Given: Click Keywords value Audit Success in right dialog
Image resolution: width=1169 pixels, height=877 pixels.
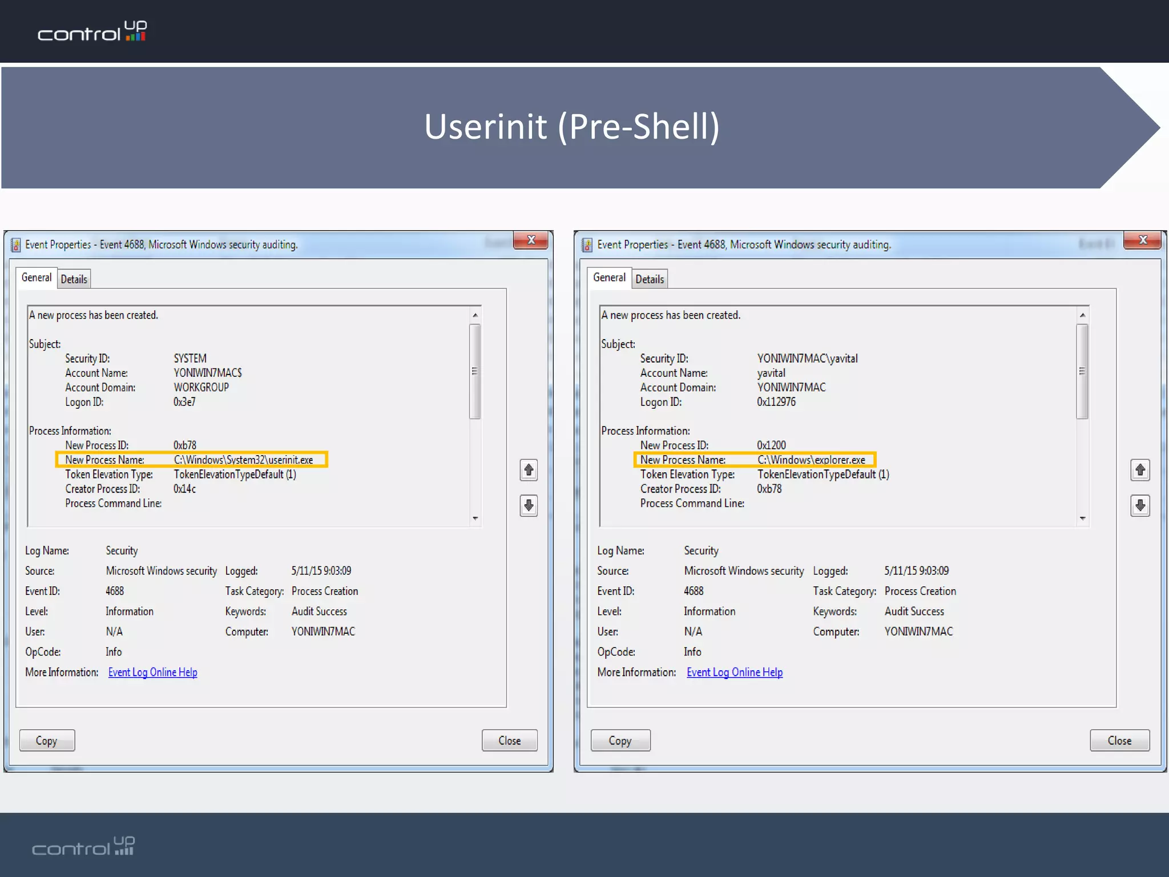Looking at the screenshot, I should click(914, 612).
